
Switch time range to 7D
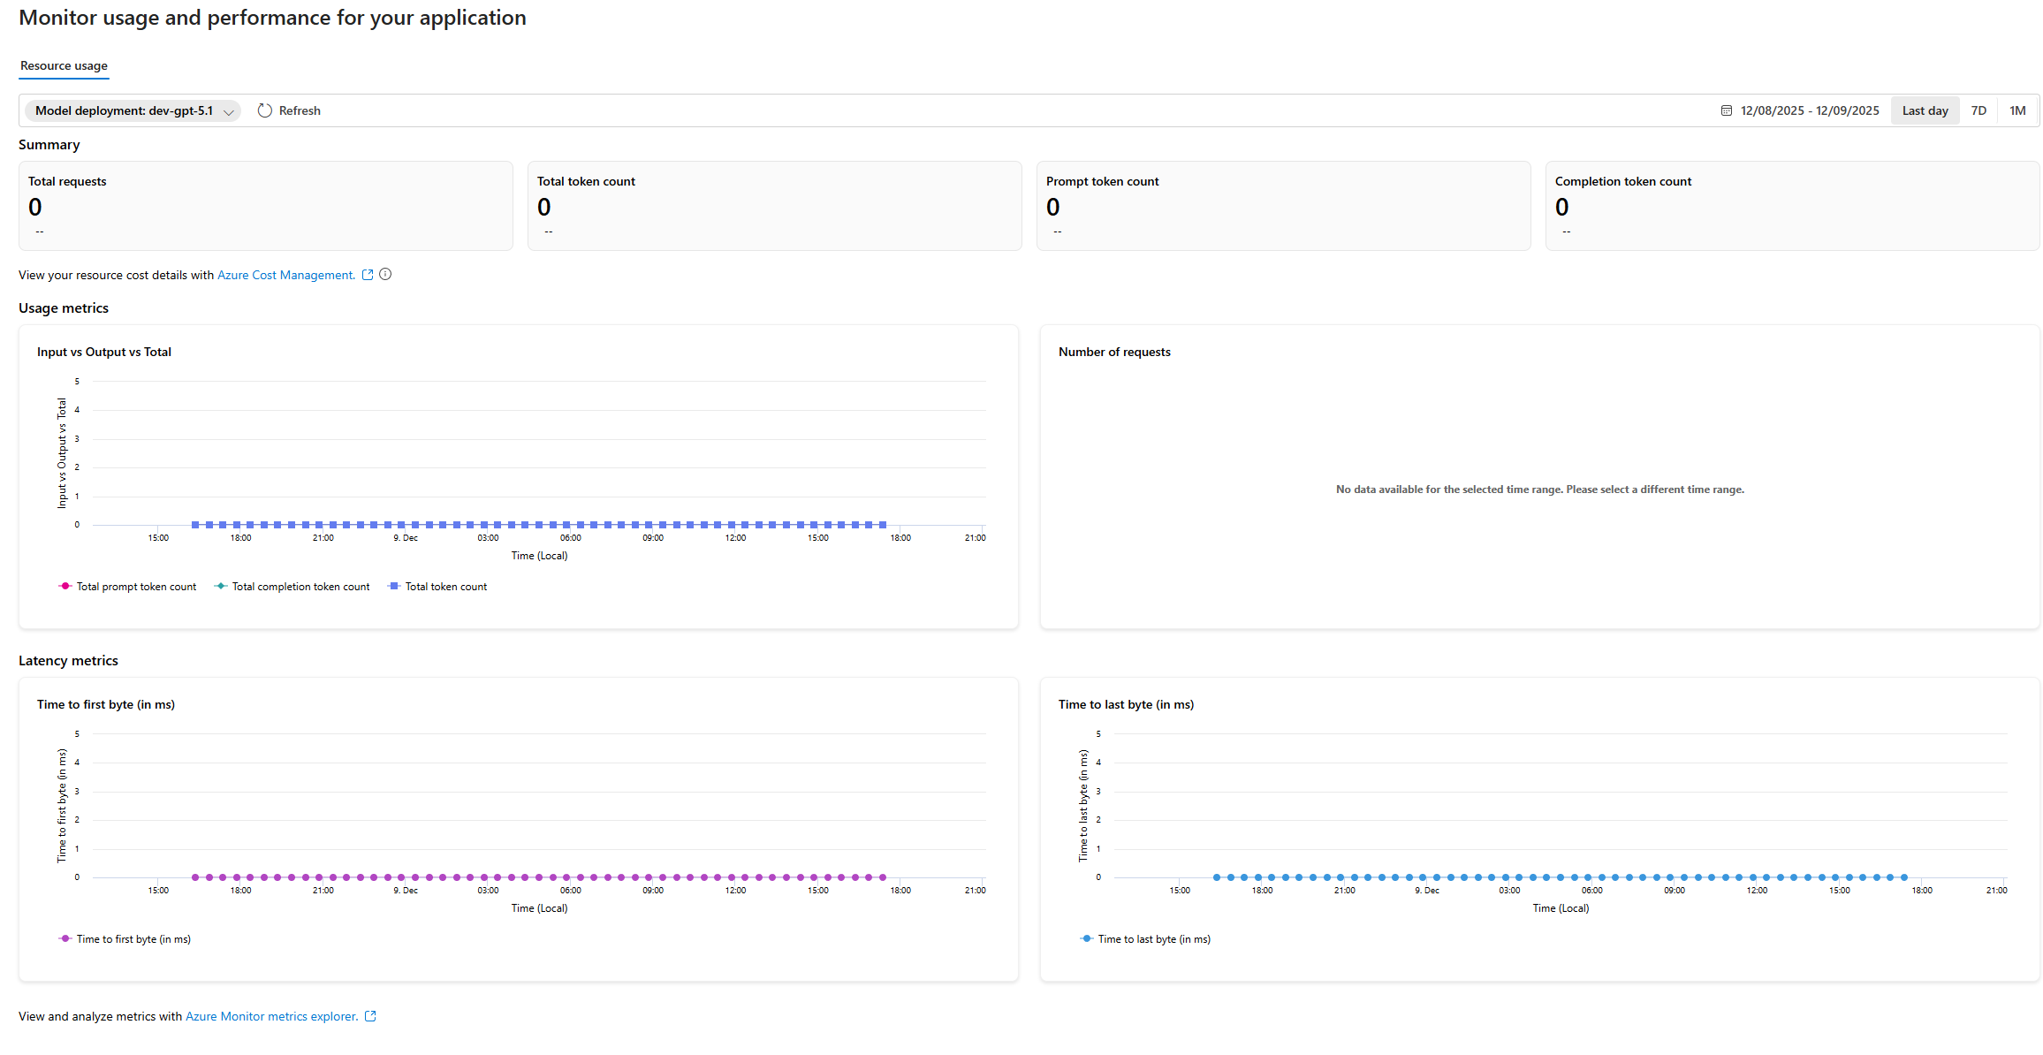pyautogui.click(x=1978, y=110)
